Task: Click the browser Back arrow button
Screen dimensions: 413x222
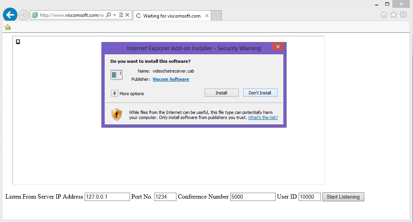Action: click(x=10, y=15)
